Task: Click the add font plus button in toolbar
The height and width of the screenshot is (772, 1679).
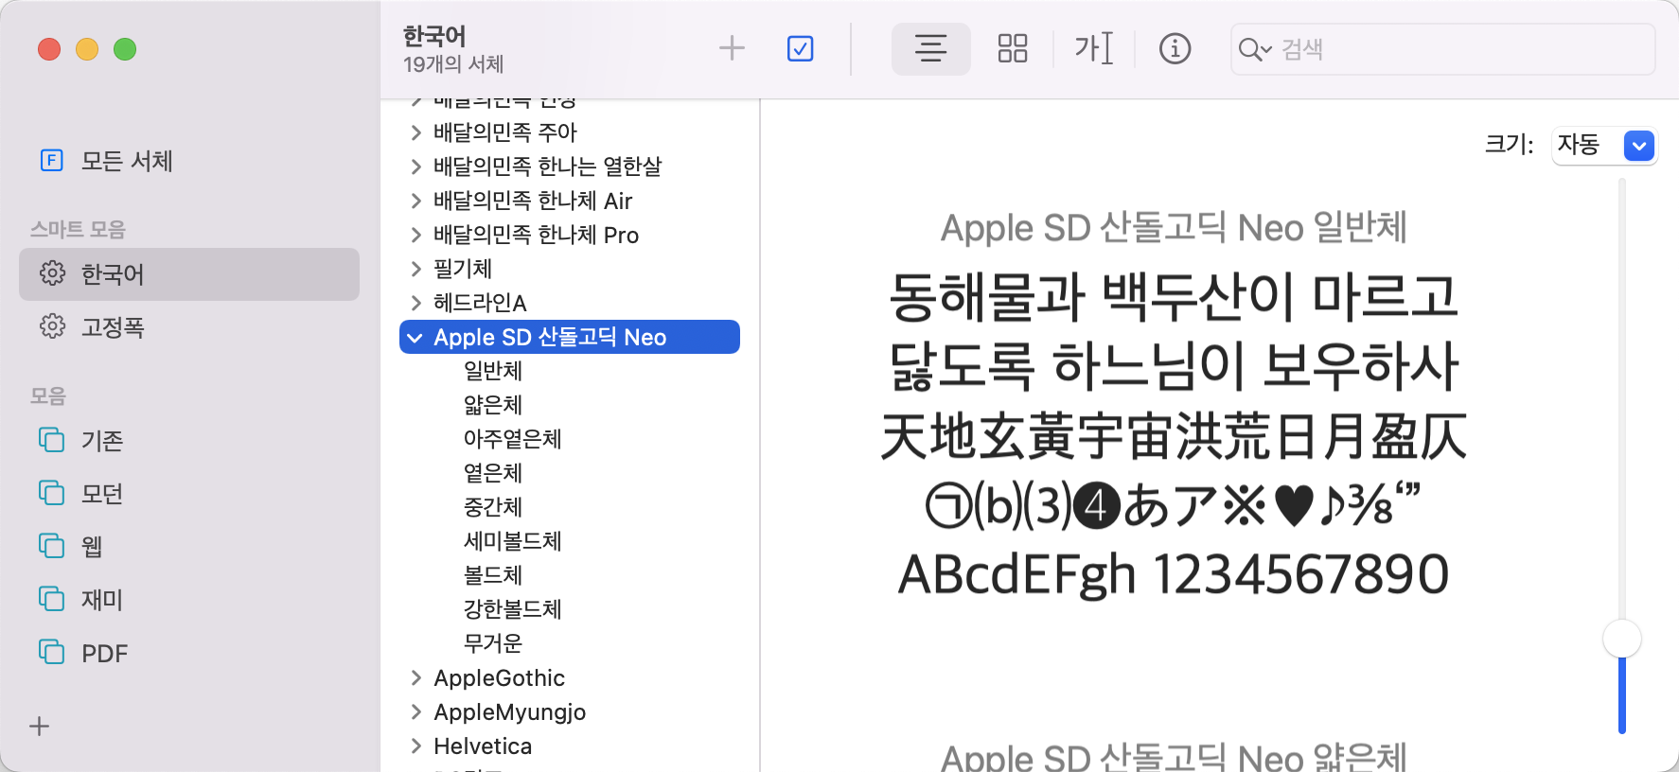Action: 732,48
